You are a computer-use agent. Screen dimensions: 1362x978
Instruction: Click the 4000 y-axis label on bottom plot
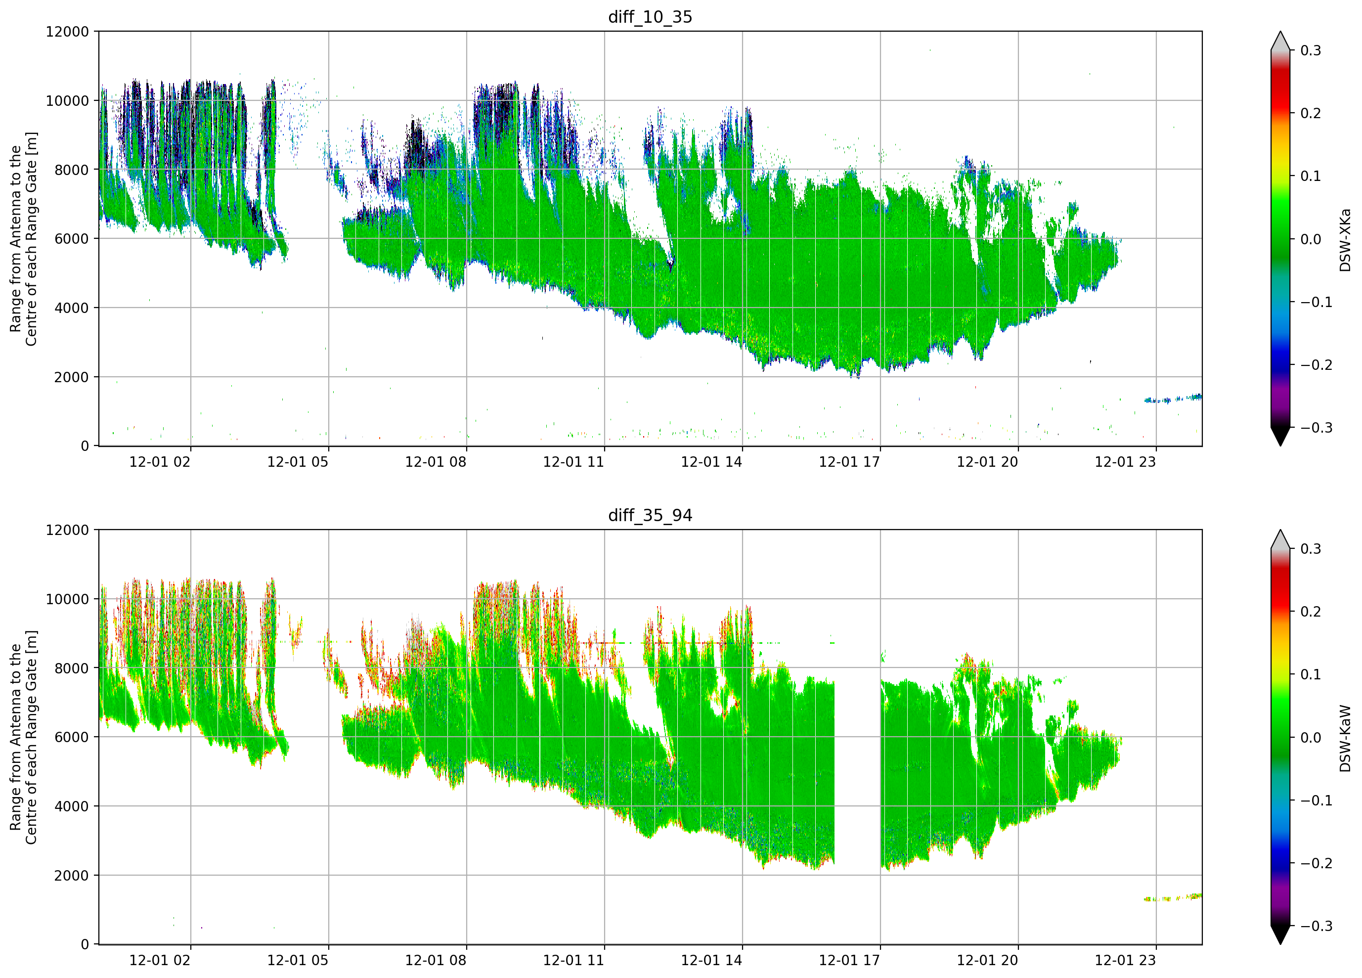72,806
